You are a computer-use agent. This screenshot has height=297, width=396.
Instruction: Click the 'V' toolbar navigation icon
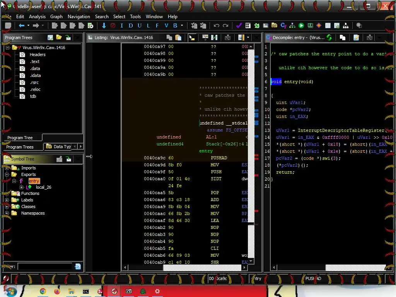[x=166, y=26]
